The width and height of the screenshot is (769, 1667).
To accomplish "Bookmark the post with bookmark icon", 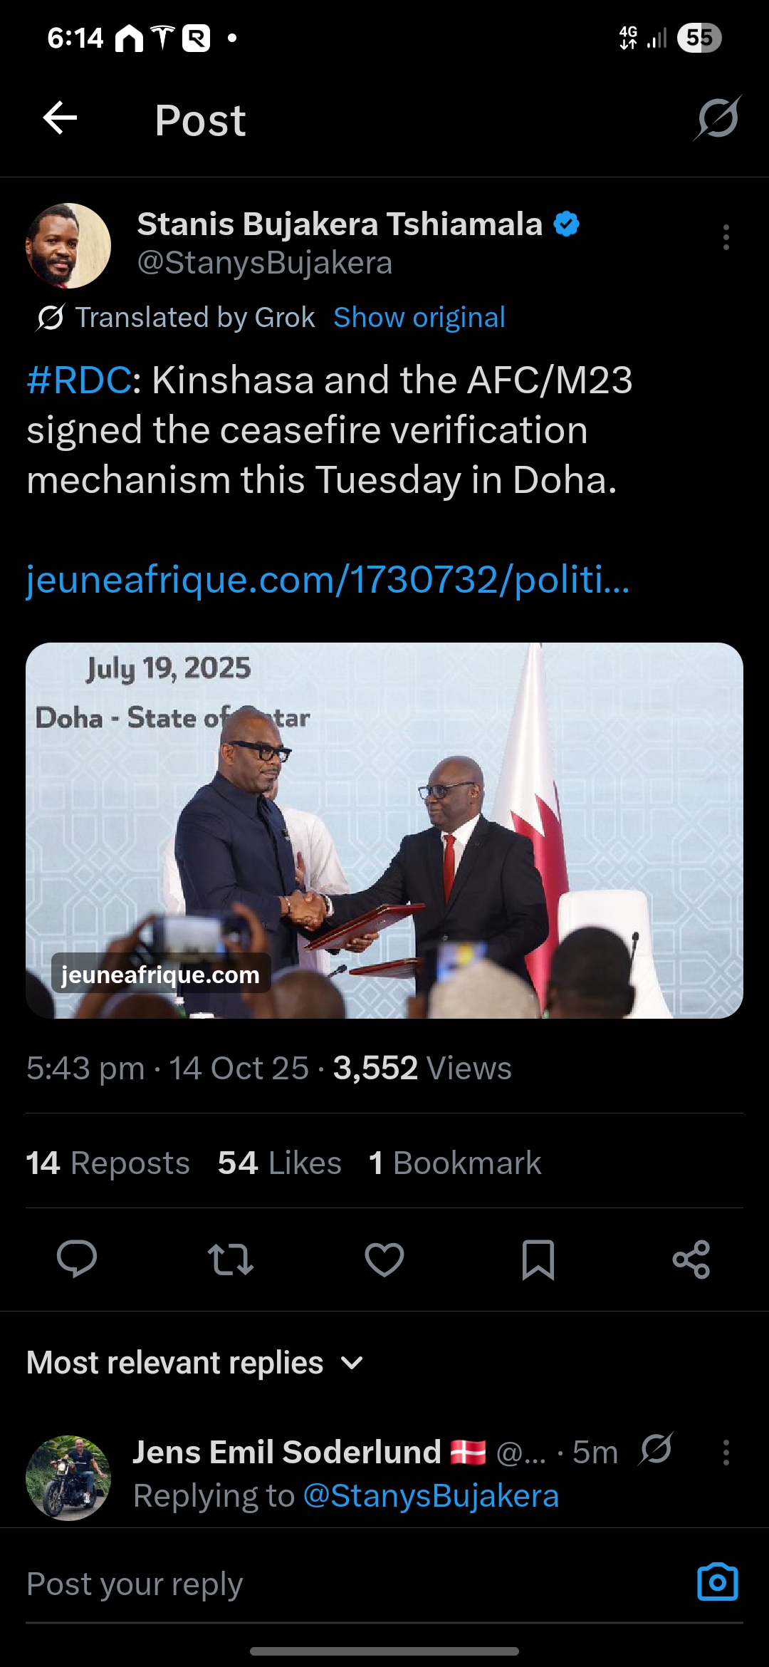I will [x=538, y=1259].
